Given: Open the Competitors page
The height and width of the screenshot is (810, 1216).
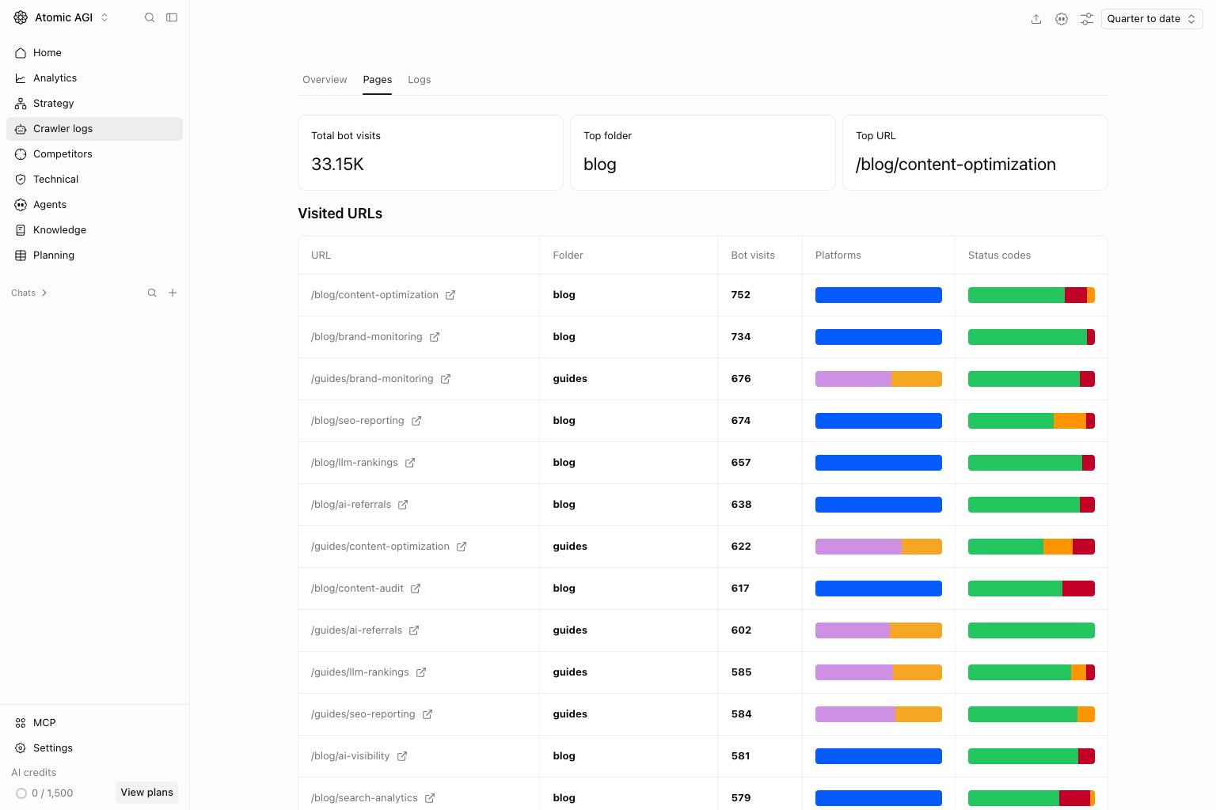Looking at the screenshot, I should click(94, 154).
